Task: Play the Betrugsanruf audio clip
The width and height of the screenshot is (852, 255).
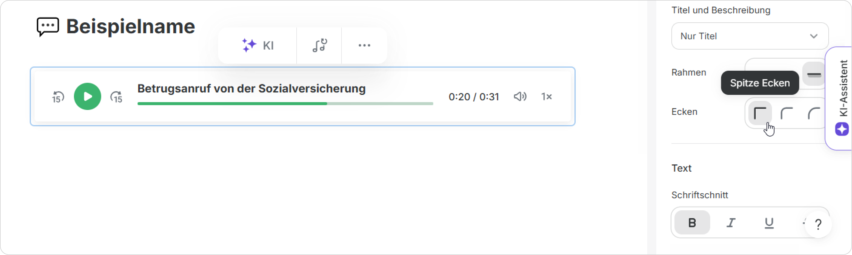Action: tap(87, 96)
